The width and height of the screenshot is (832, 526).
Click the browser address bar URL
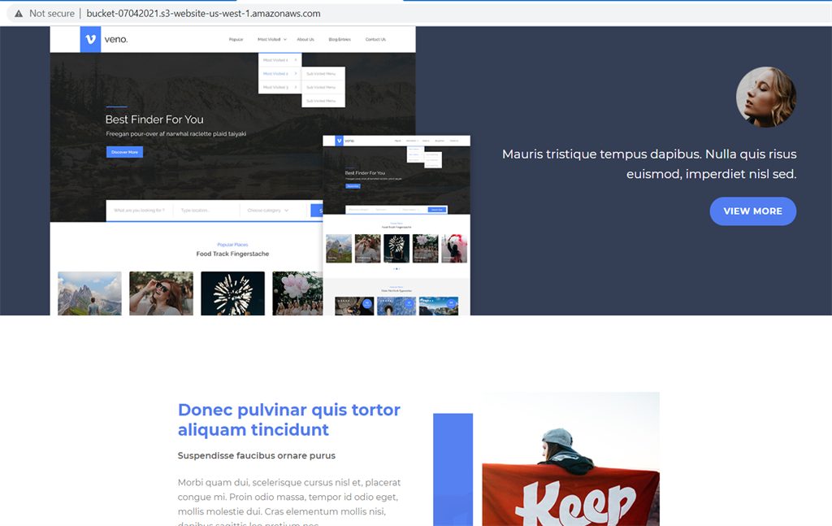tap(203, 14)
